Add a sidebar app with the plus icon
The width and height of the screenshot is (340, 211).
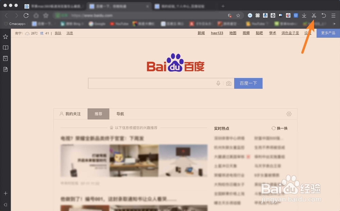5,193
